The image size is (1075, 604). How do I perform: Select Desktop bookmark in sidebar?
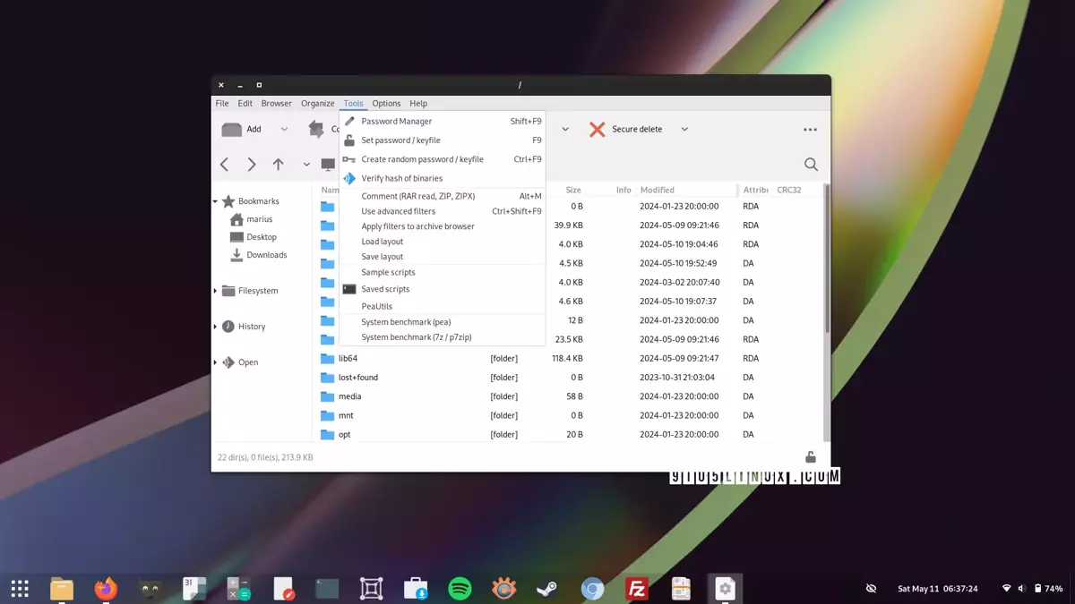click(254, 237)
